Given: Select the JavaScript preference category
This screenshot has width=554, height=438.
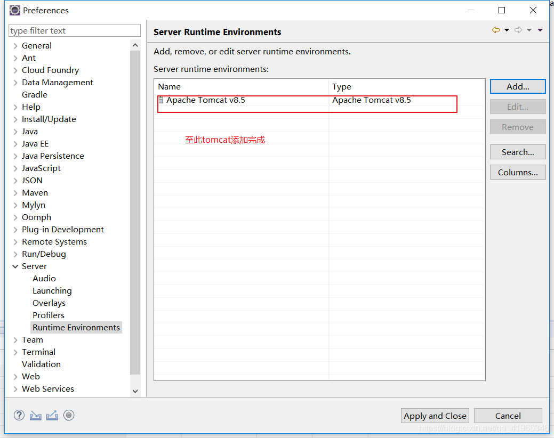Looking at the screenshot, I should pos(42,168).
